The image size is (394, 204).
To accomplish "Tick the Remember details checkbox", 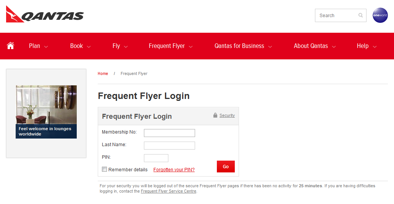I will tap(104, 169).
